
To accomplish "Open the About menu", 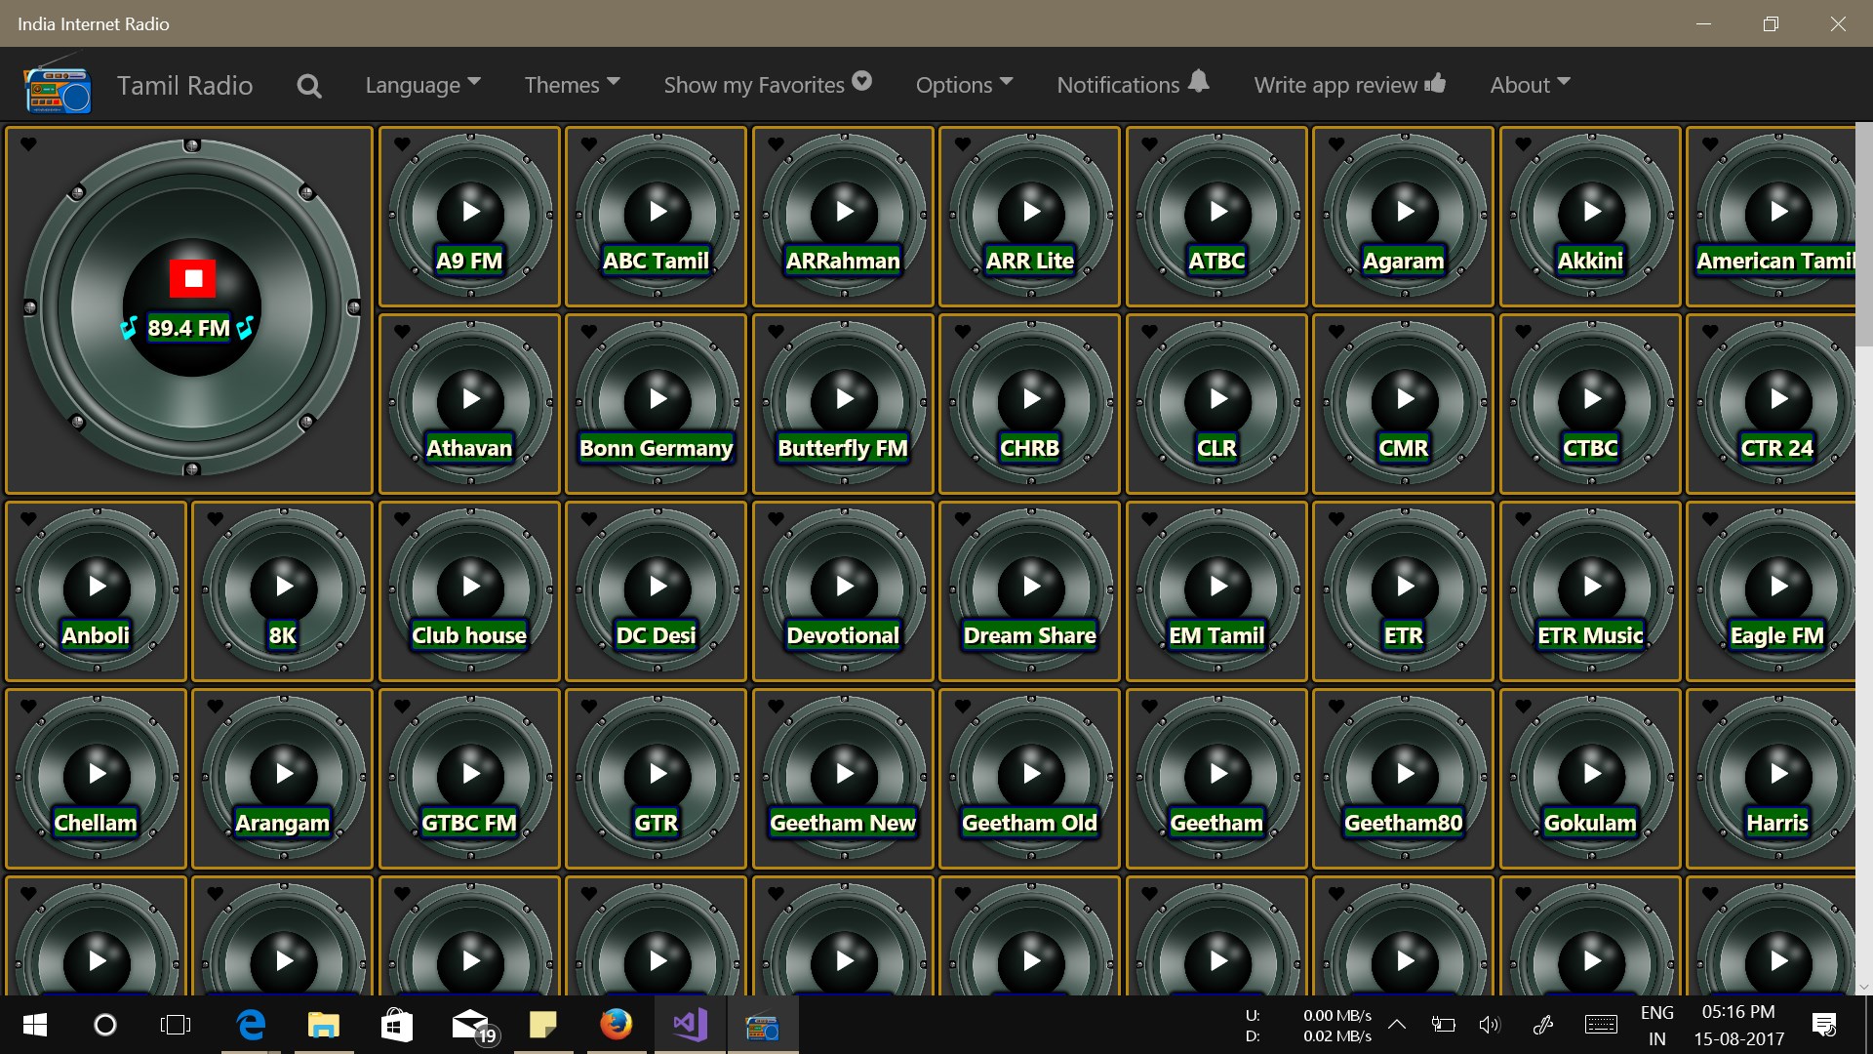I will [1529, 85].
